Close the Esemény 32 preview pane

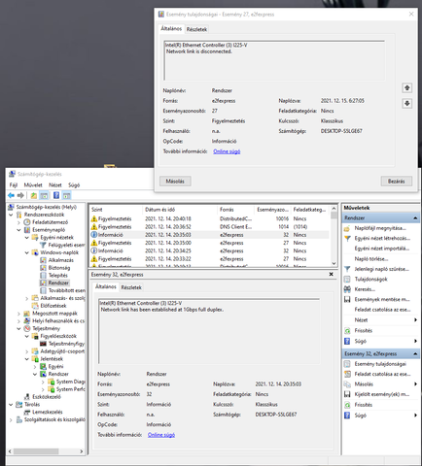pos(331,274)
